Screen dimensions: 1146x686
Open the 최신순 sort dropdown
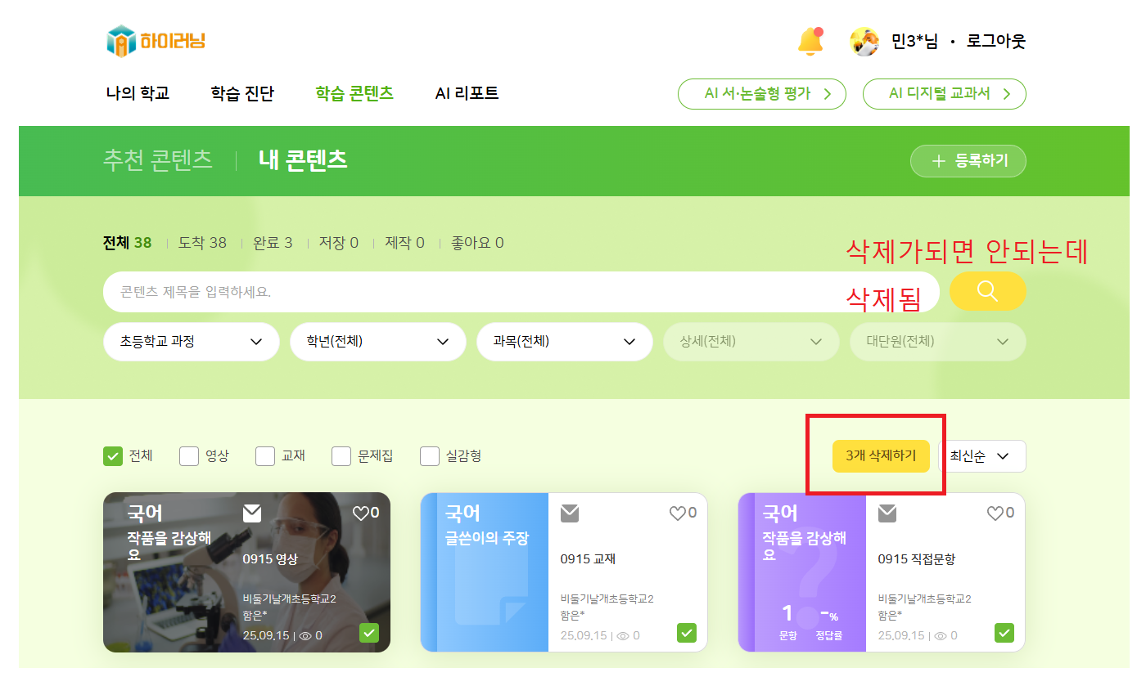point(981,456)
